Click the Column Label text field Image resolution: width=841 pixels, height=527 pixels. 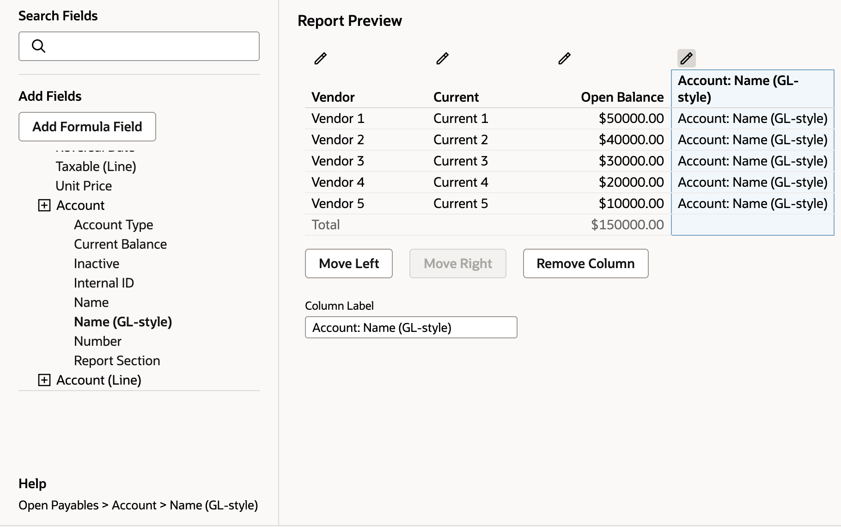[411, 327]
